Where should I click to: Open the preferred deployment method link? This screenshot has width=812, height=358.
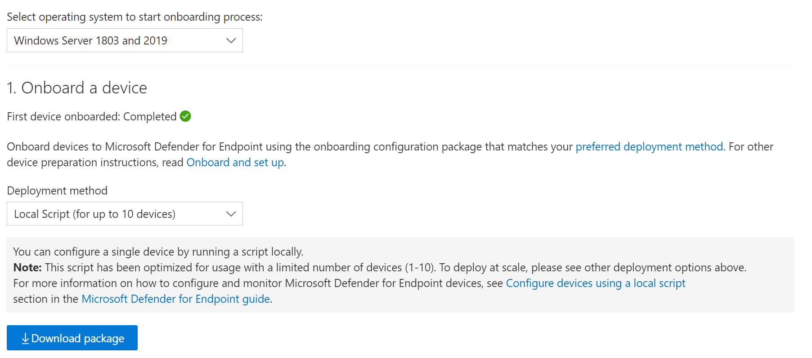point(648,146)
